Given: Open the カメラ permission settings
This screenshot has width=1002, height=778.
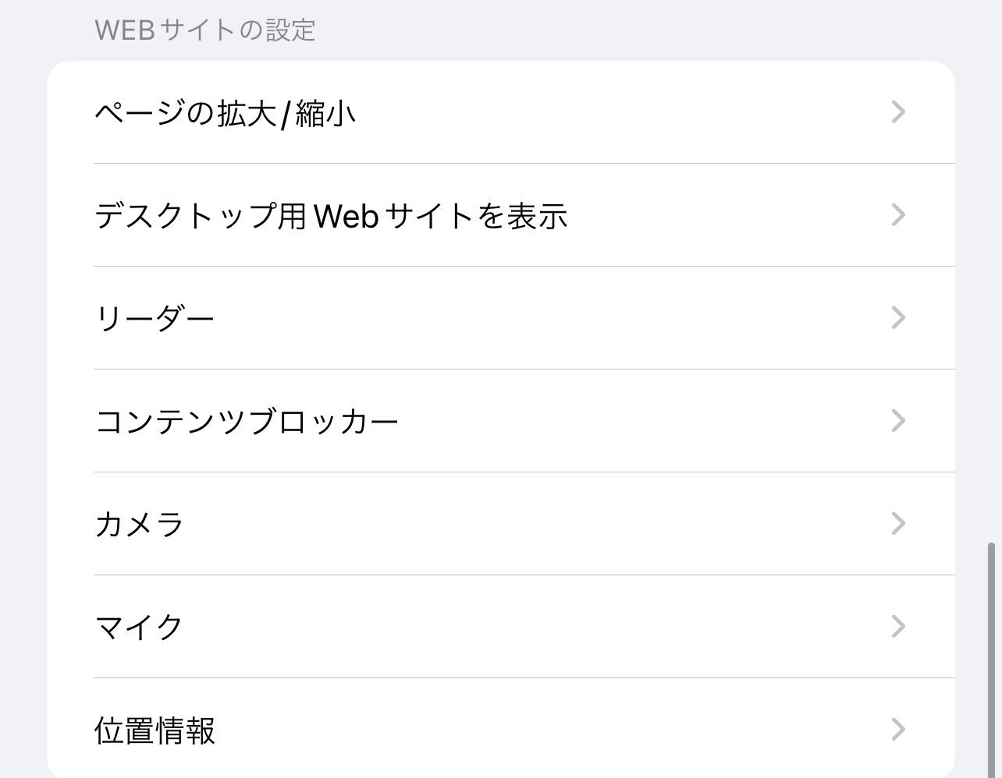Looking at the screenshot, I should point(139,525).
